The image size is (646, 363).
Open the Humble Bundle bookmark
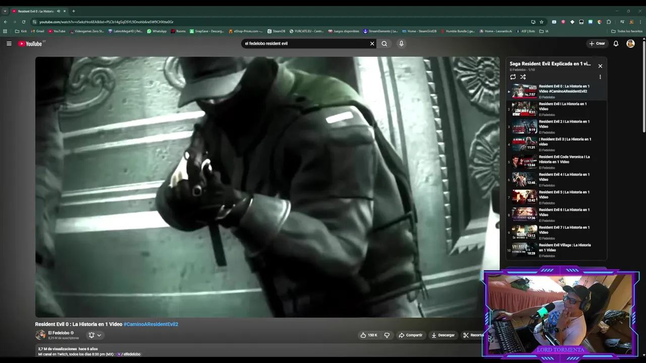(458, 31)
